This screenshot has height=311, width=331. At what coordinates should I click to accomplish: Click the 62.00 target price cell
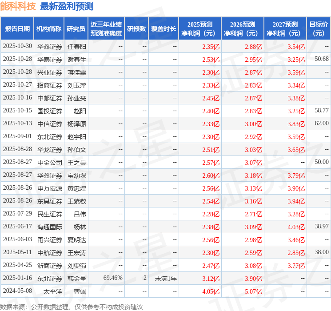pos(321,123)
